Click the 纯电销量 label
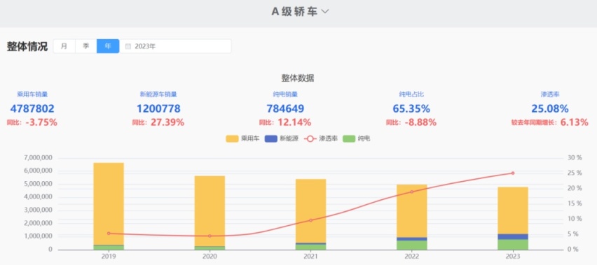The width and height of the screenshot is (597, 265). [x=285, y=94]
